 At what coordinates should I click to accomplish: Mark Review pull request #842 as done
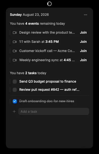pyautogui.click(x=15, y=90)
